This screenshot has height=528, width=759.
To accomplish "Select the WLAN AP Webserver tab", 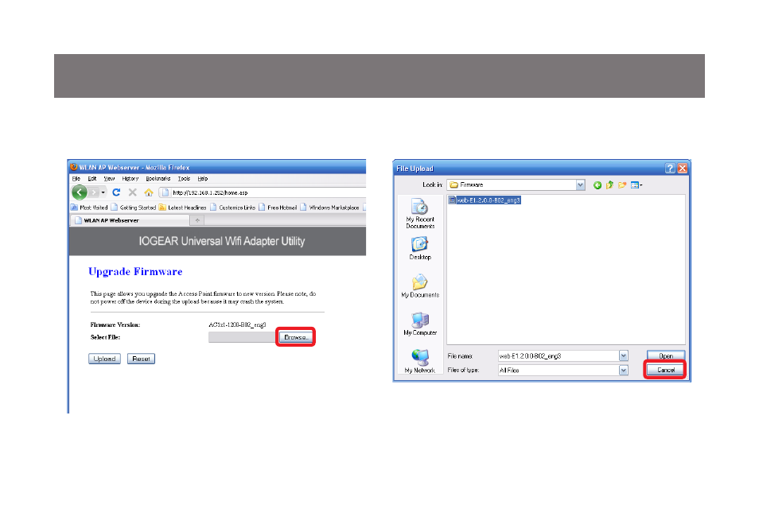I will (x=130, y=220).
